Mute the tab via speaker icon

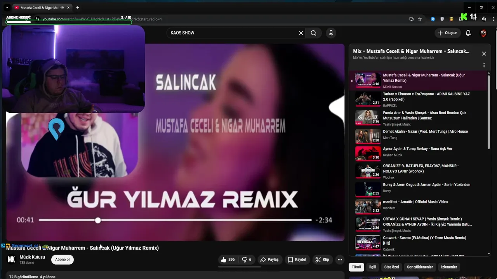62,7
